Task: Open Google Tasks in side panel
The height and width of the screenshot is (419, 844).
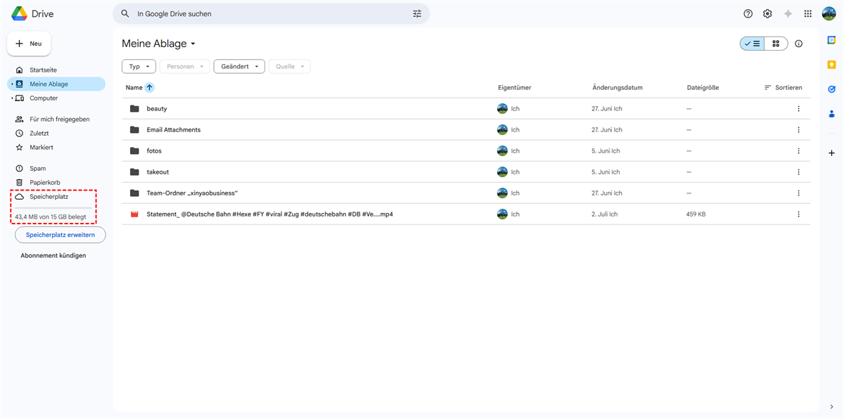Action: 831,89
